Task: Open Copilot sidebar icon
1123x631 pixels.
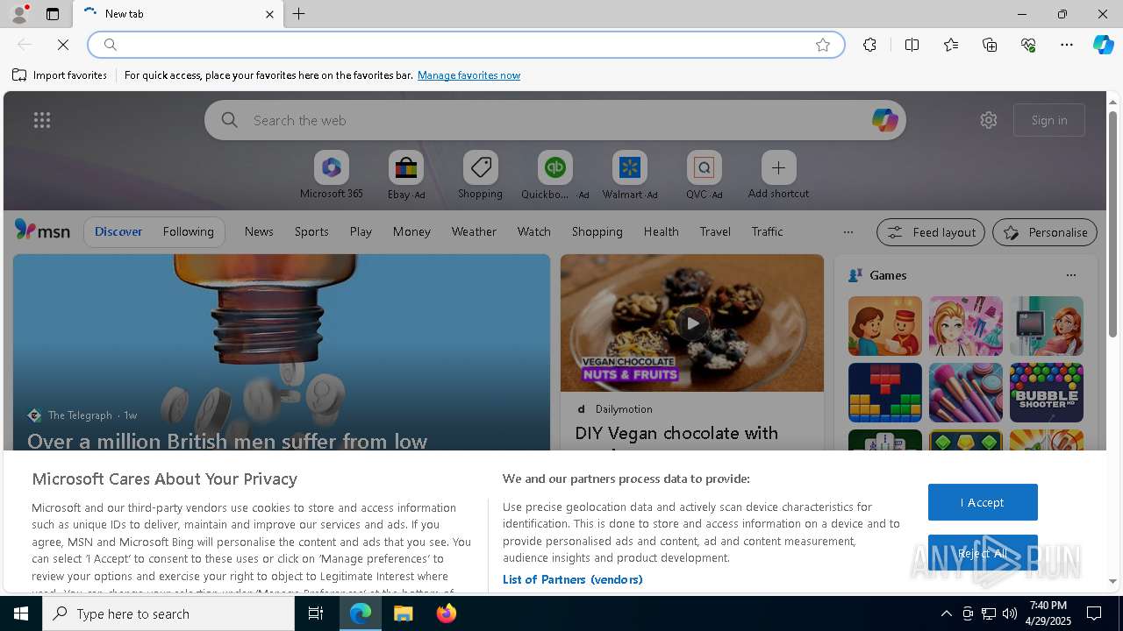Action: pos(1103,45)
